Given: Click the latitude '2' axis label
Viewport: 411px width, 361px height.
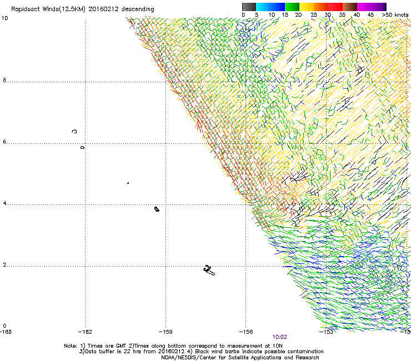Looking at the screenshot, I should pyautogui.click(x=4, y=265).
